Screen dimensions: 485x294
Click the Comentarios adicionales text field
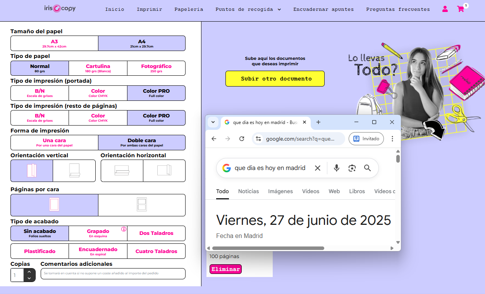click(x=113, y=274)
